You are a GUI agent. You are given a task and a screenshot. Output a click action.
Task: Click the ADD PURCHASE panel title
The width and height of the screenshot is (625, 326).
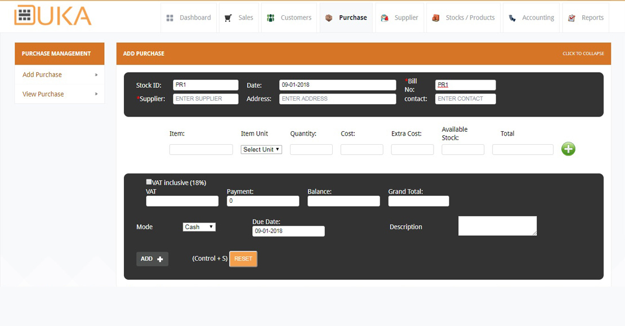[x=144, y=53]
